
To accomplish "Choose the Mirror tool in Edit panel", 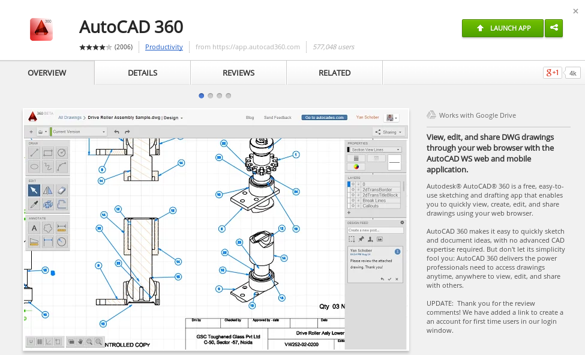I will pos(48,190).
